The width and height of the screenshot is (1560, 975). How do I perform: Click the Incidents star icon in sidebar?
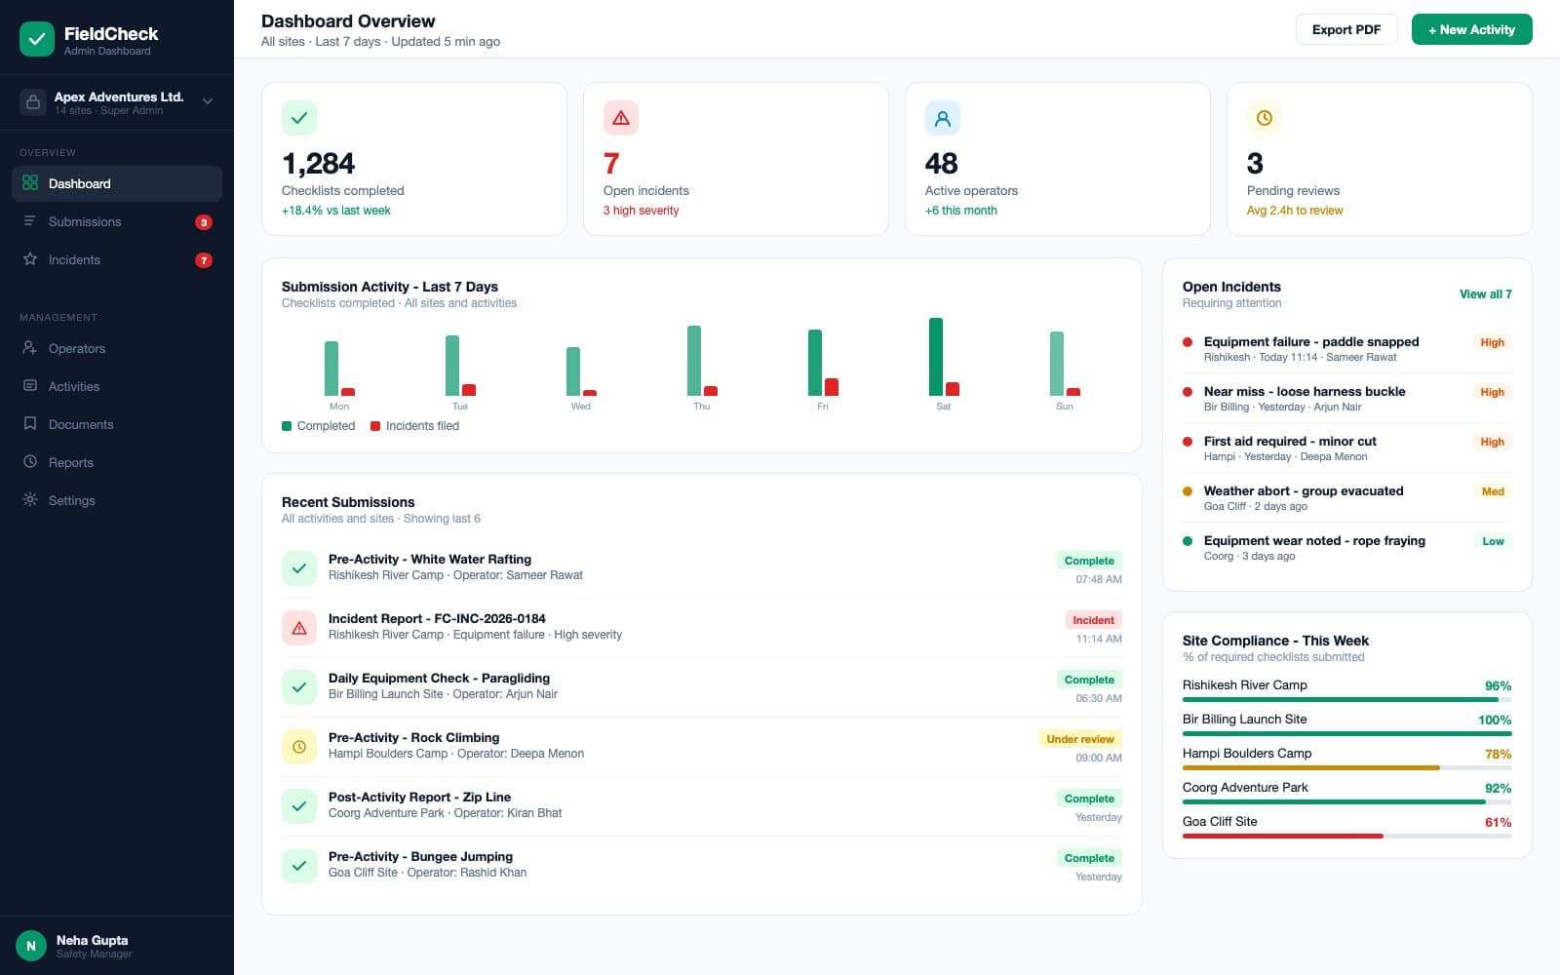30,259
